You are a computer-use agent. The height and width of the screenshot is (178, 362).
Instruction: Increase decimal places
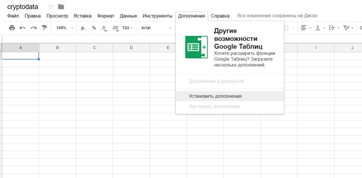[x=115, y=28]
